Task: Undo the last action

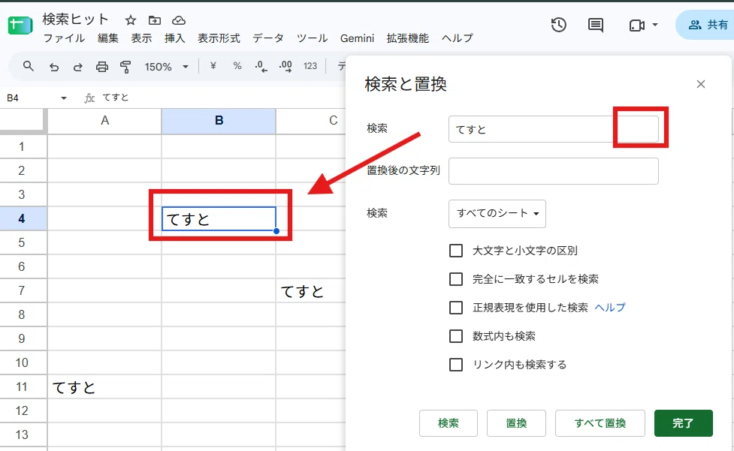Action: point(54,67)
